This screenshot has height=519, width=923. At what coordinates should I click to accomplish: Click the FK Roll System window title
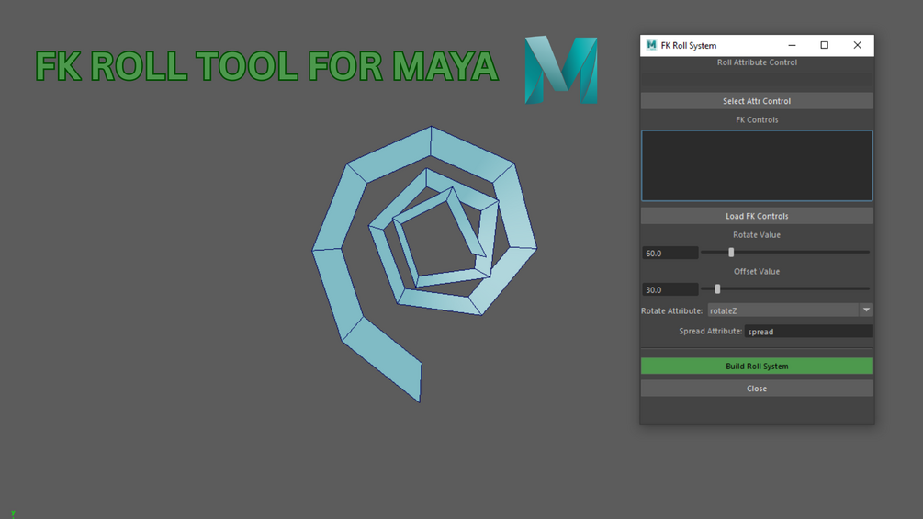688,45
